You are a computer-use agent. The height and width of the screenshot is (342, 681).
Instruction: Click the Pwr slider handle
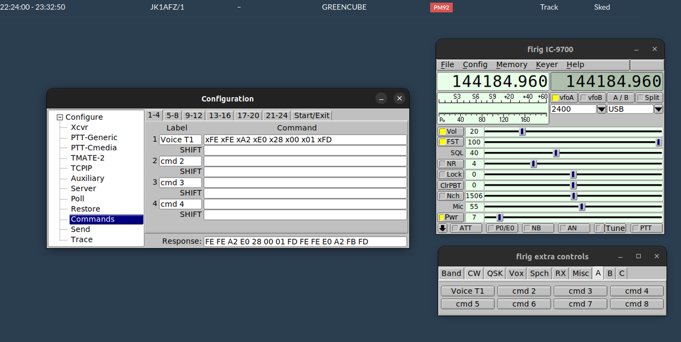pyautogui.click(x=499, y=218)
